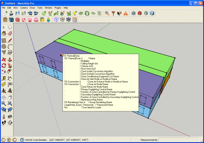Open the Plugins menu
The height and width of the screenshot is (143, 204).
pyautogui.click(x=58, y=8)
